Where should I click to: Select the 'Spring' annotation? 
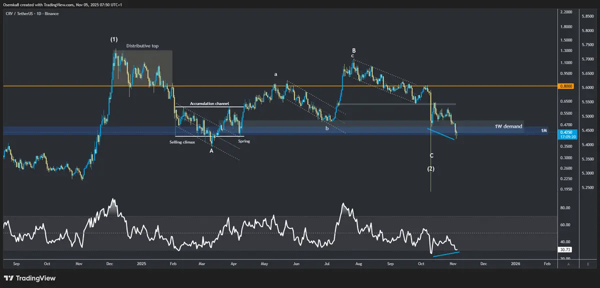[243, 141]
